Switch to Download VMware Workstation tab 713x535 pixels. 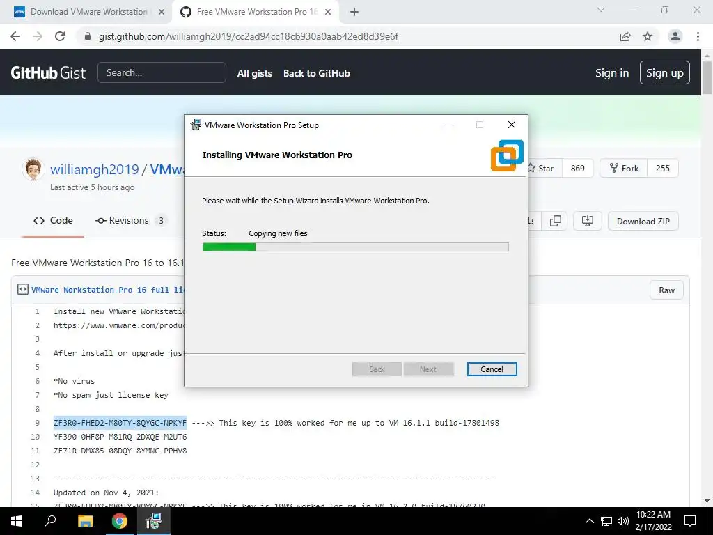88,12
